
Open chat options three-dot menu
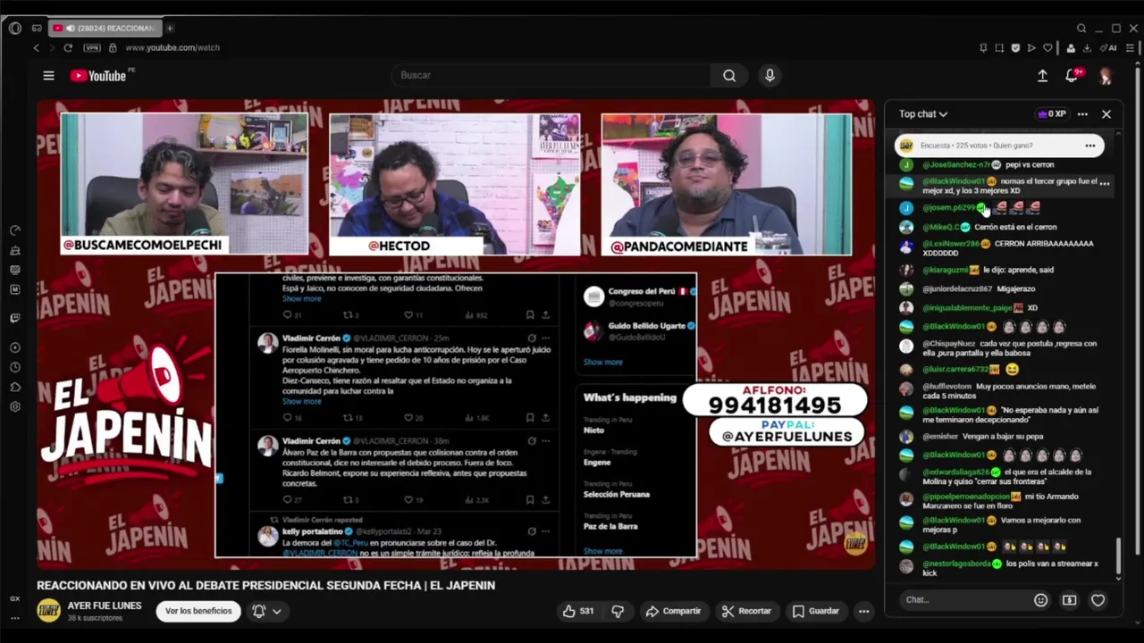(x=1082, y=114)
